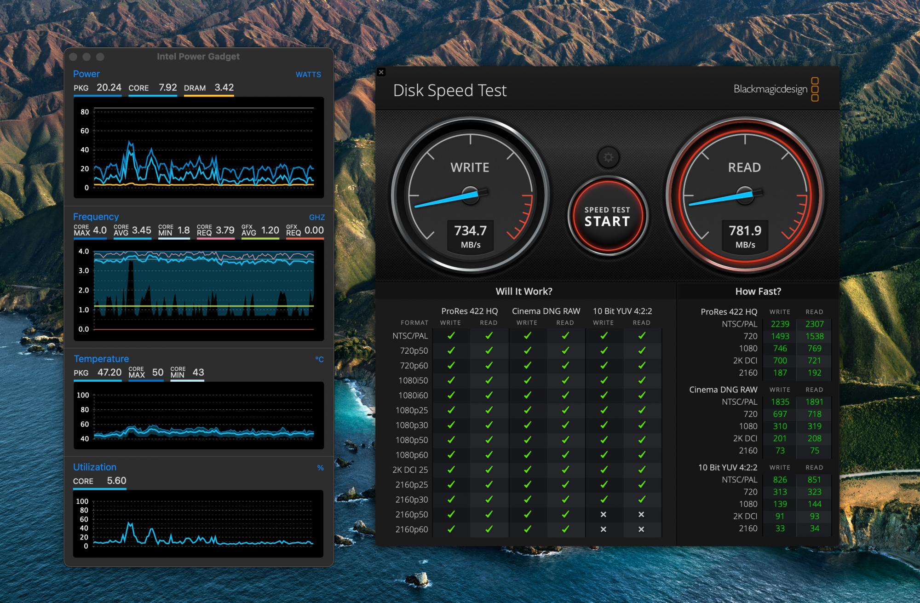Click the READ speed gauge
The width and height of the screenshot is (920, 603).
pos(745,195)
